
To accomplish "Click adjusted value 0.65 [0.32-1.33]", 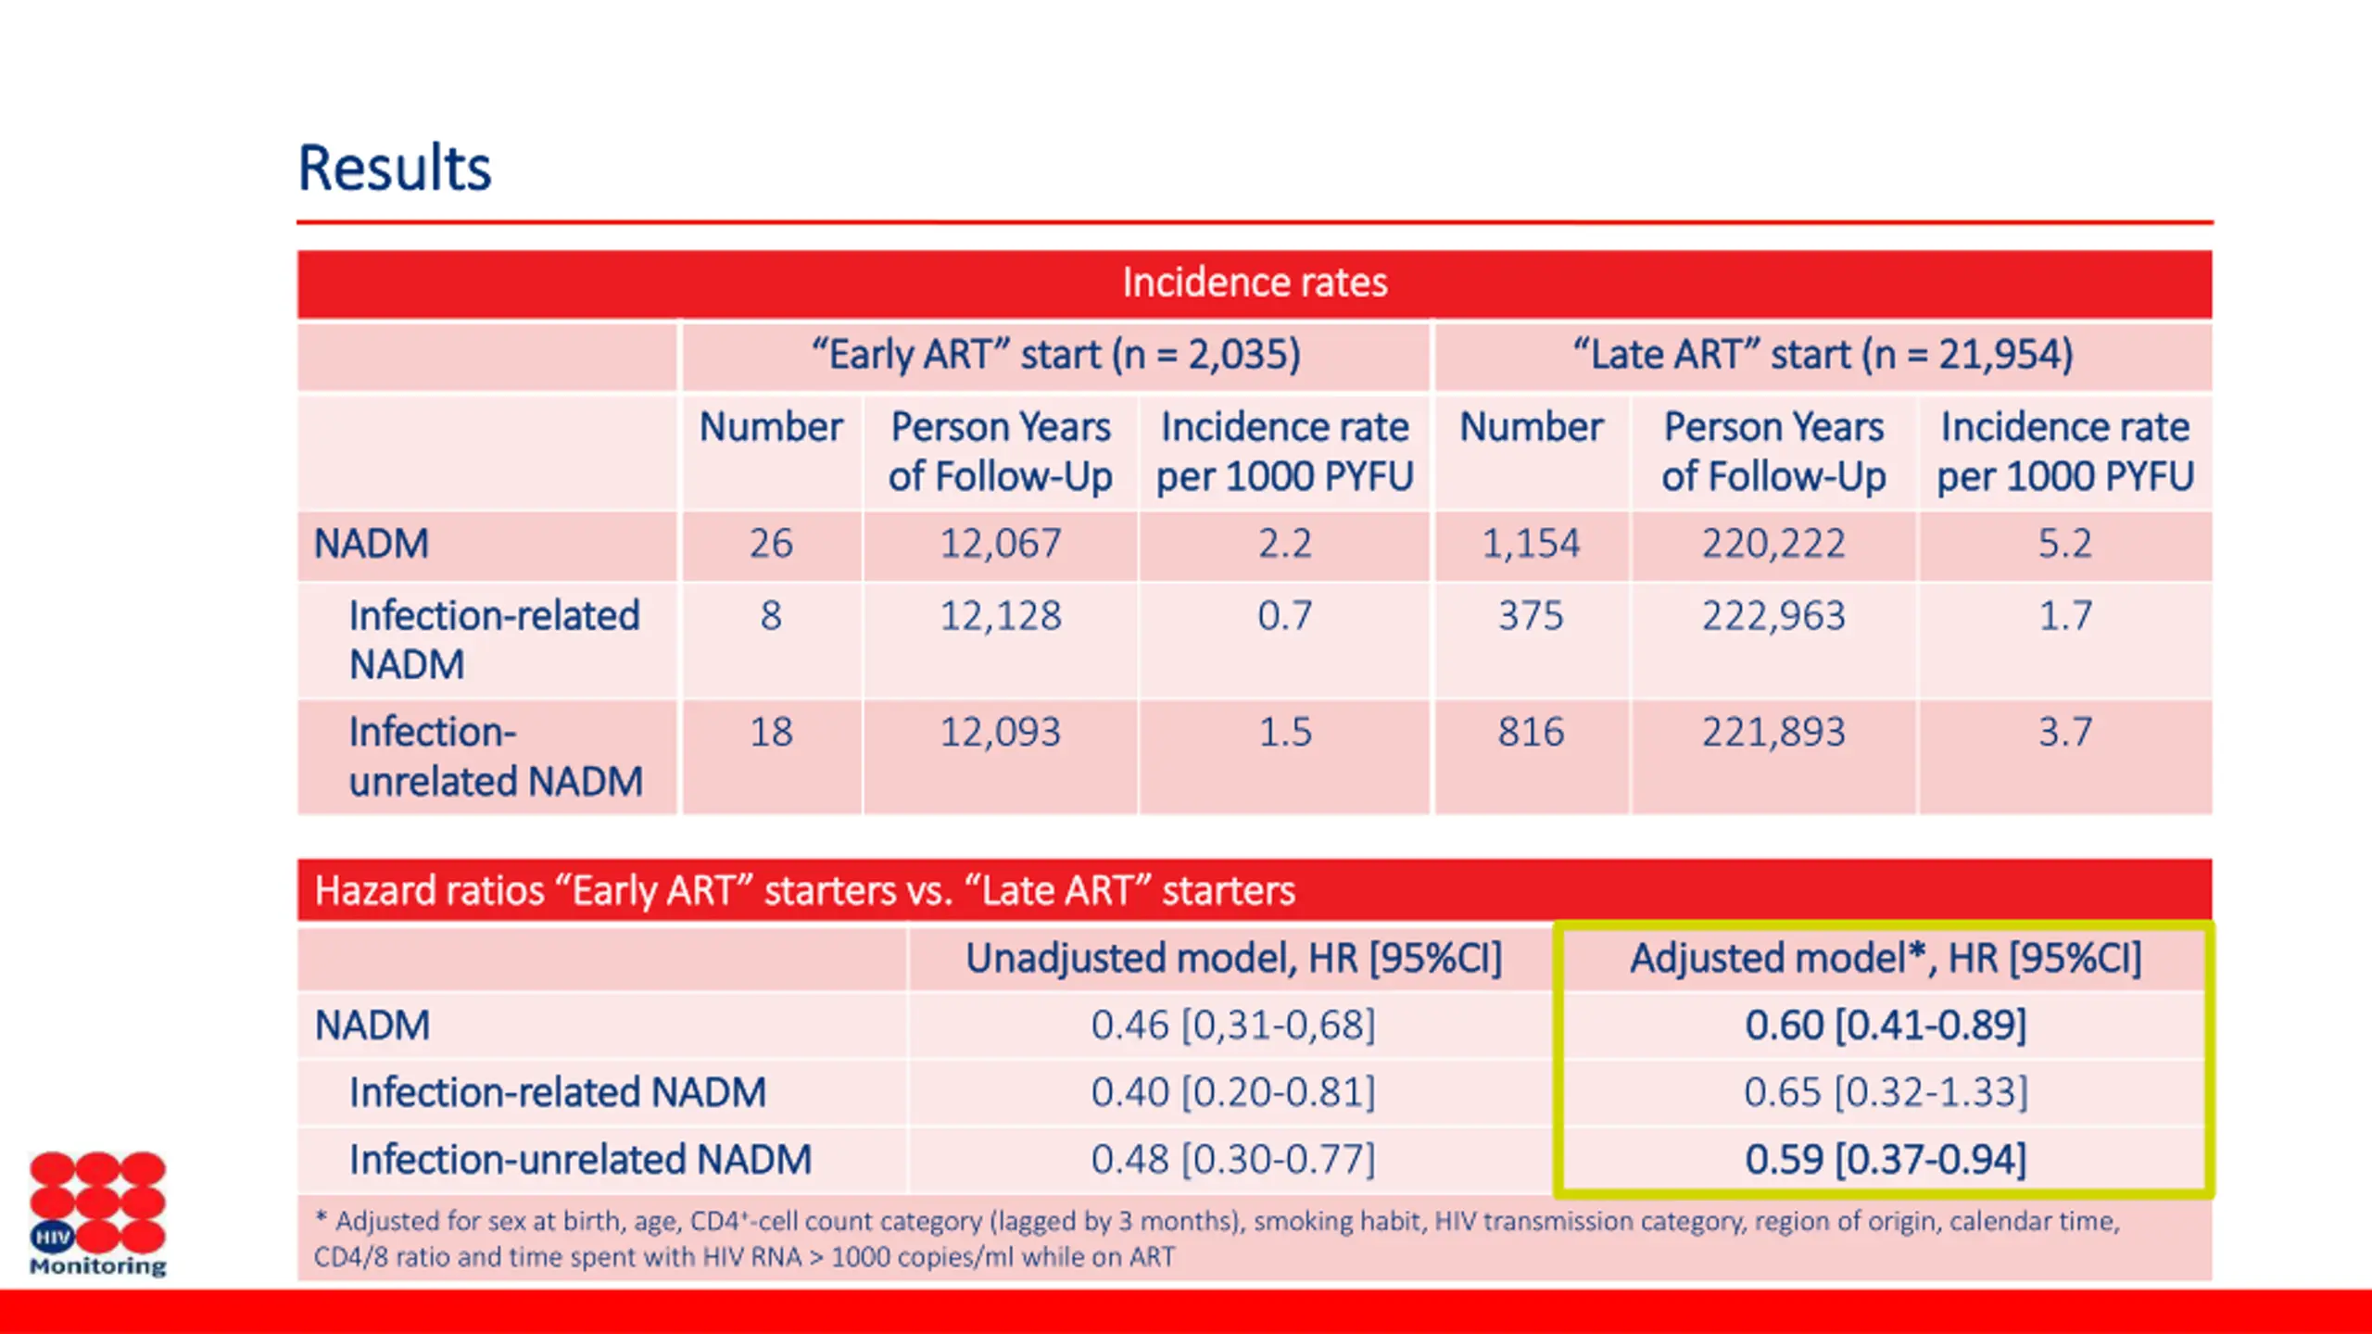I will coord(1886,1092).
